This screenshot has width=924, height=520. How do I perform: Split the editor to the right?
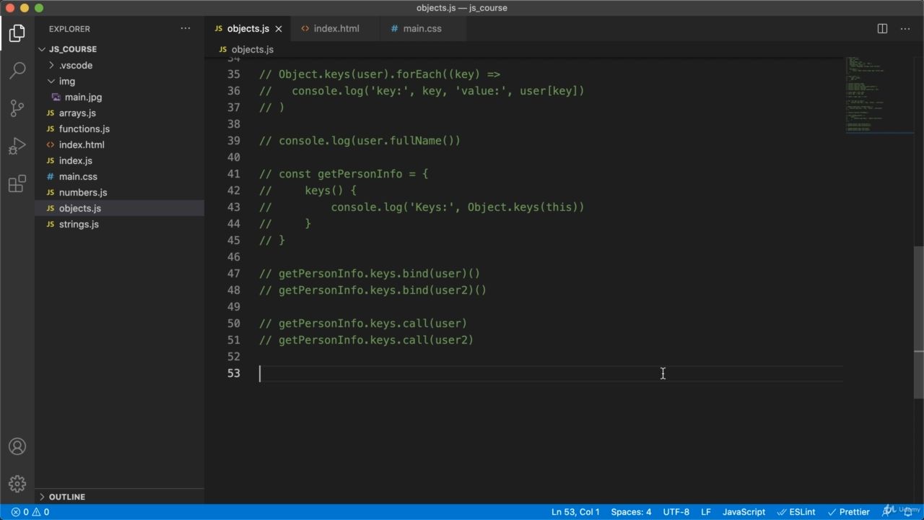pyautogui.click(x=882, y=29)
